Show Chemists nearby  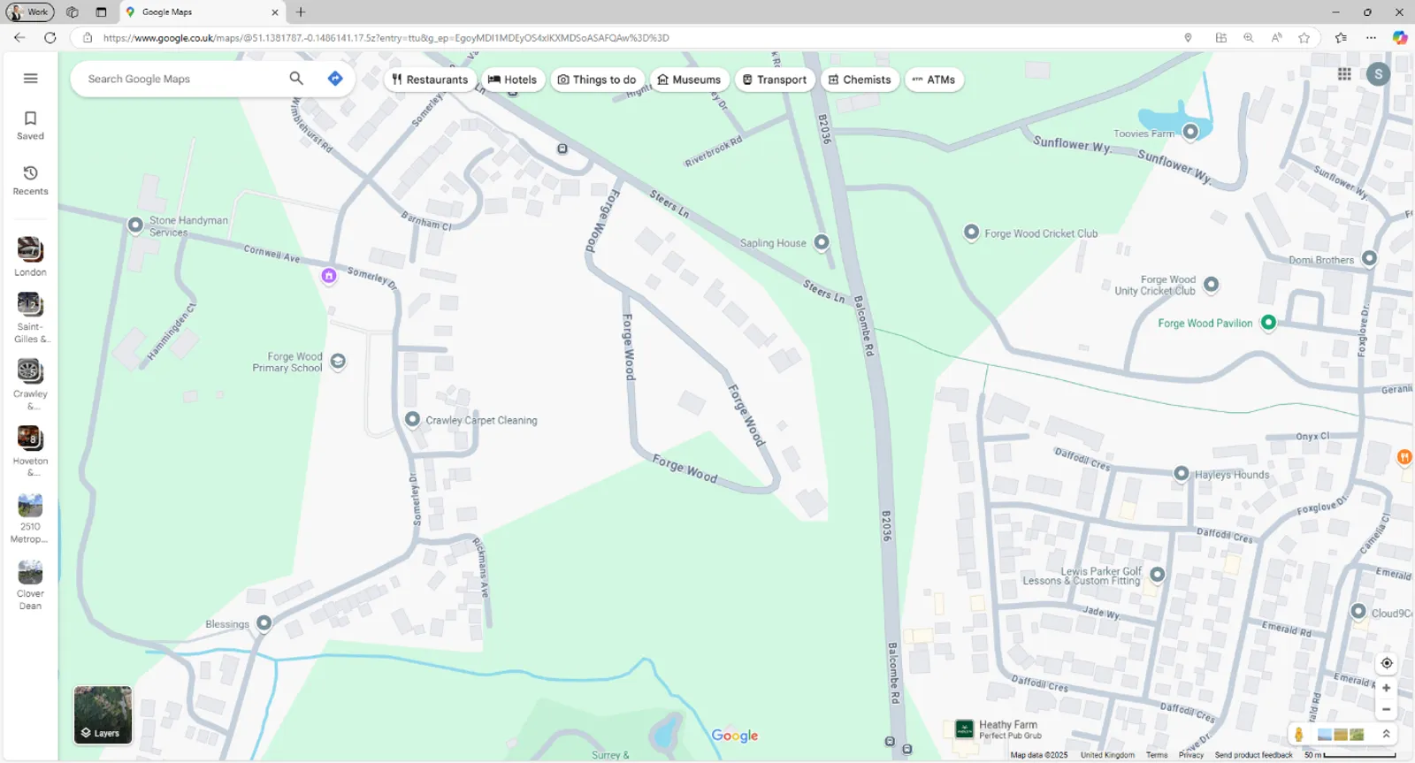pos(860,80)
